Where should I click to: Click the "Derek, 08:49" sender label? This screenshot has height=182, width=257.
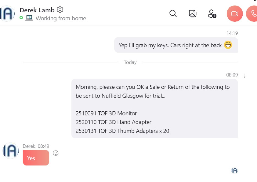tap(36, 146)
